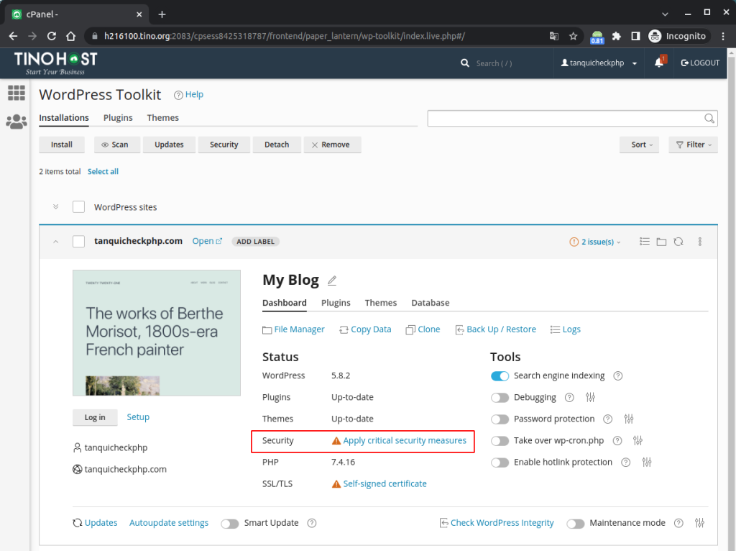
Task: Open the three-dot more menu for tanquicheckphp.com
Action: pyautogui.click(x=700, y=242)
